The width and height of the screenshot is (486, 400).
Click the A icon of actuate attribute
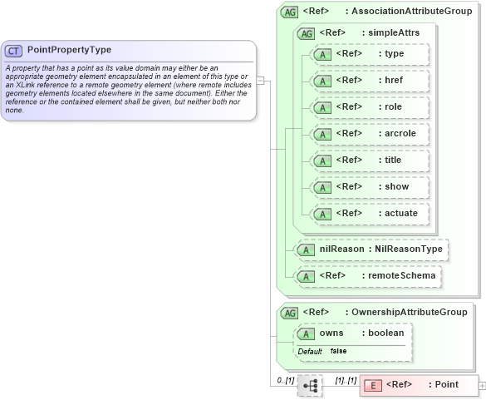(322, 214)
